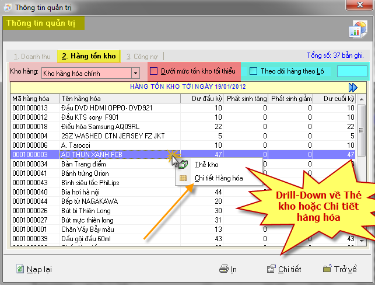Click the Chi tiết Hàng hóa menu icon
Screen dimensions: 375x285
184,178
